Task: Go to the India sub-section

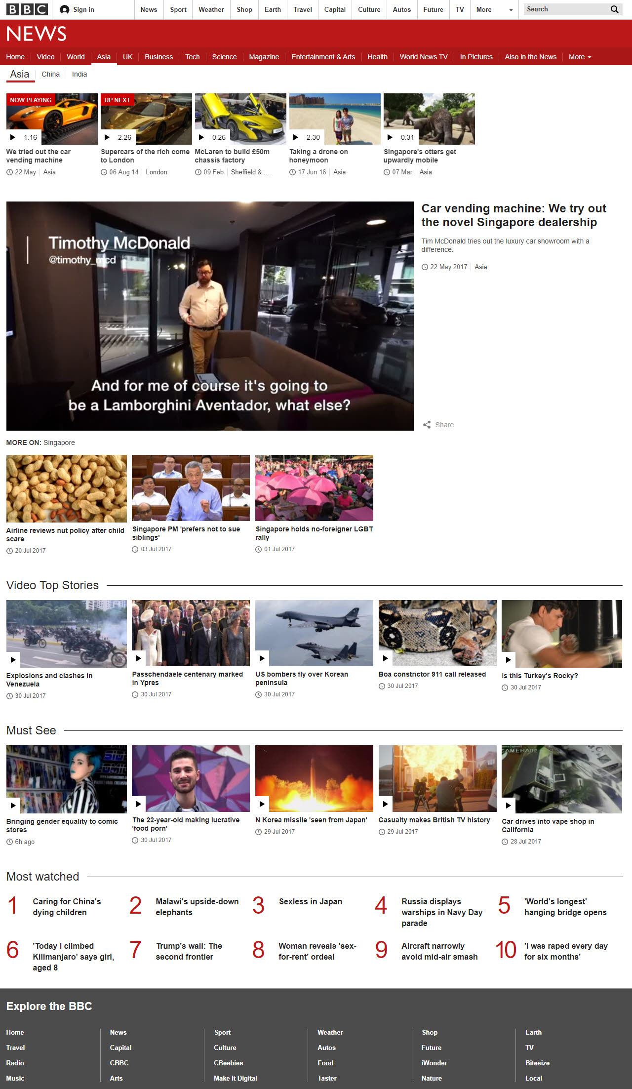Action: point(79,74)
